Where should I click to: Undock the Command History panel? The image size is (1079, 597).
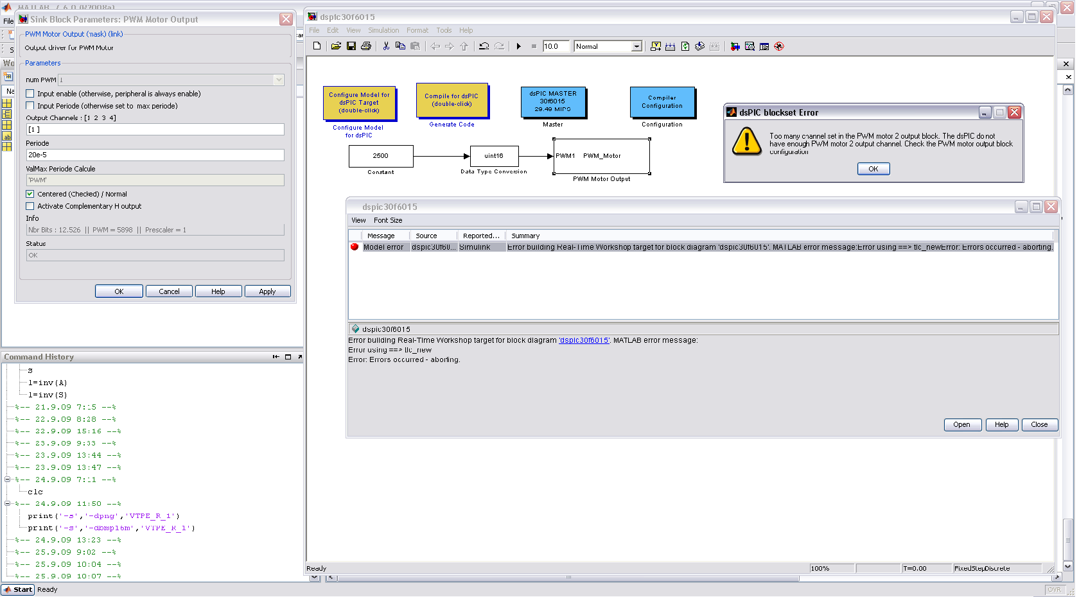click(300, 357)
